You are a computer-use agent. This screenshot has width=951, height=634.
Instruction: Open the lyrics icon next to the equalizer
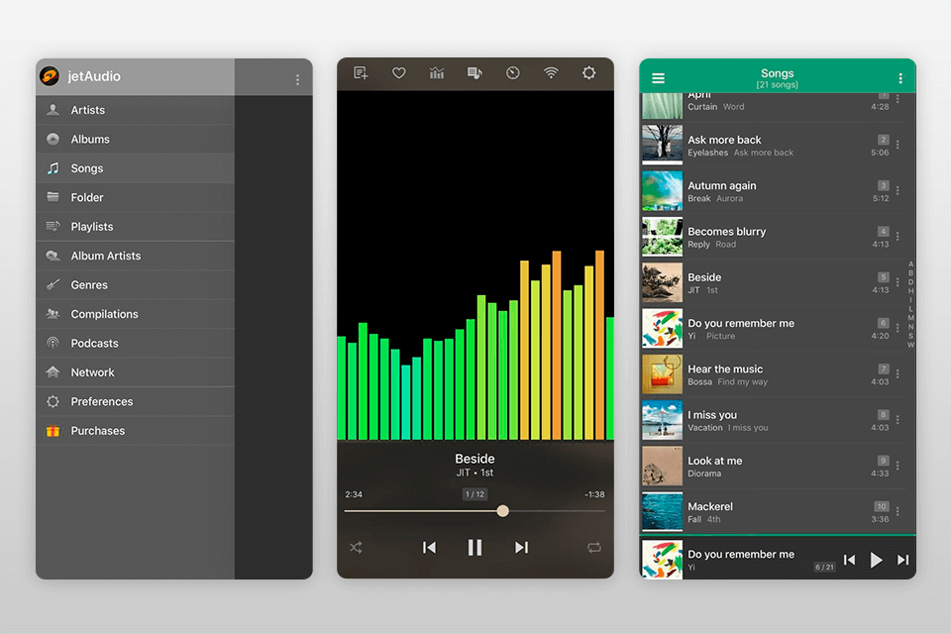[475, 72]
